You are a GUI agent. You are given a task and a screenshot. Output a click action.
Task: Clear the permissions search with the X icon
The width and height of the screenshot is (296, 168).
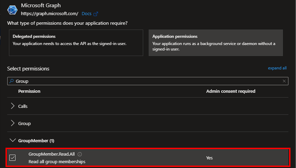[x=284, y=81]
